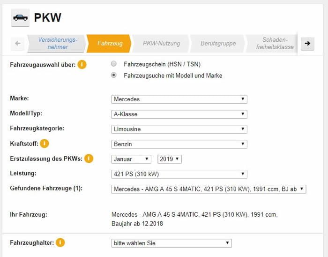328x257 pixels.
Task: Open Fahrzeughalter dropdown showing bitte wählen Sie
Action: click(x=171, y=243)
